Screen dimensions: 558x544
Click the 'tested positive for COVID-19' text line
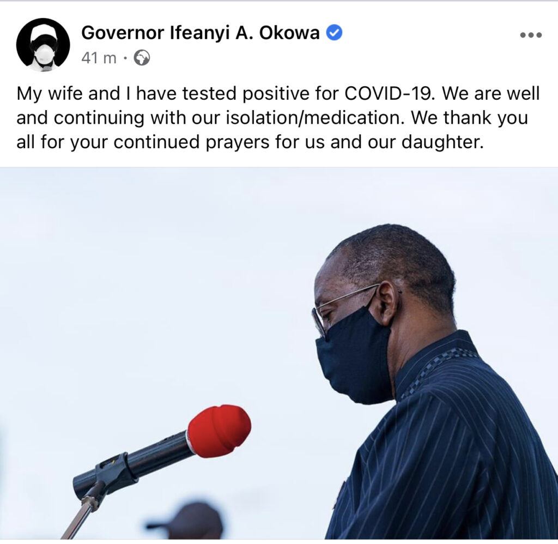(278, 94)
